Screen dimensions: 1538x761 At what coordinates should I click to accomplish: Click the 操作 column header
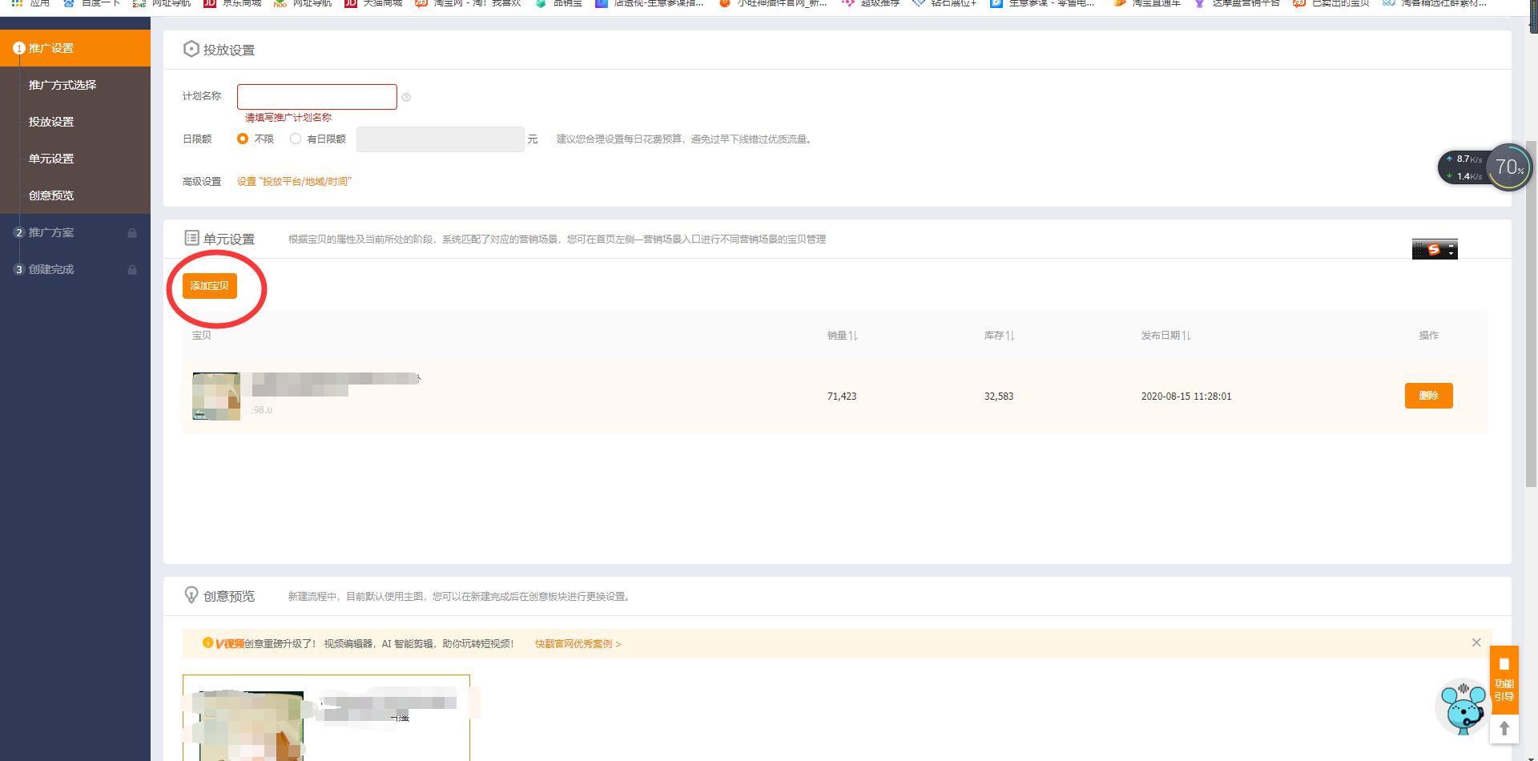1429,336
